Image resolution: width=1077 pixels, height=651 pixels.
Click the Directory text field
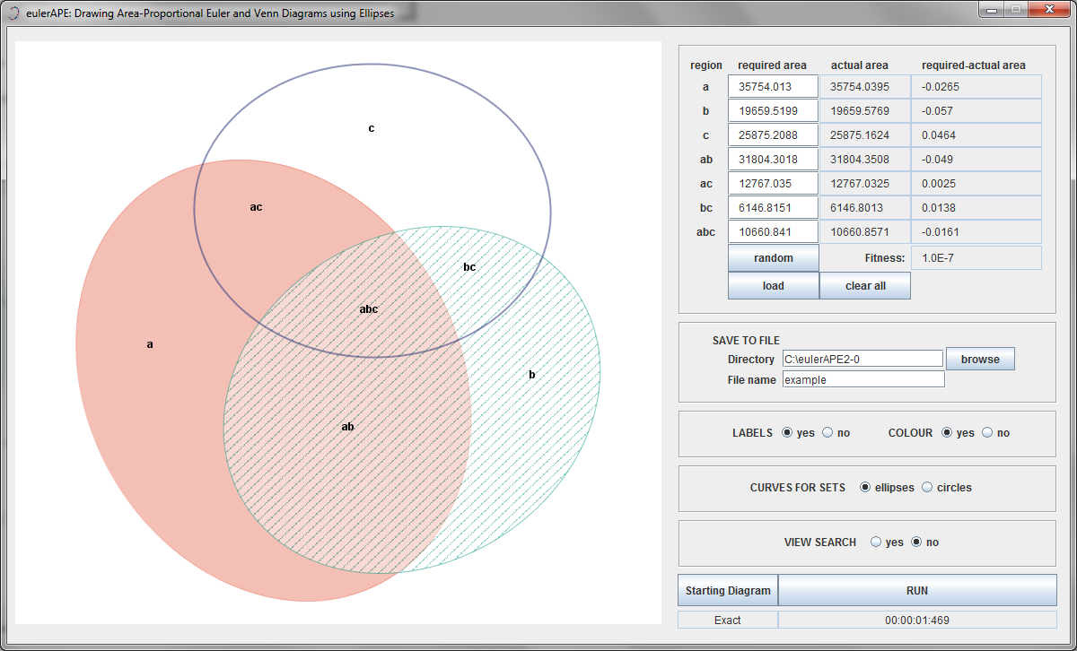[863, 359]
